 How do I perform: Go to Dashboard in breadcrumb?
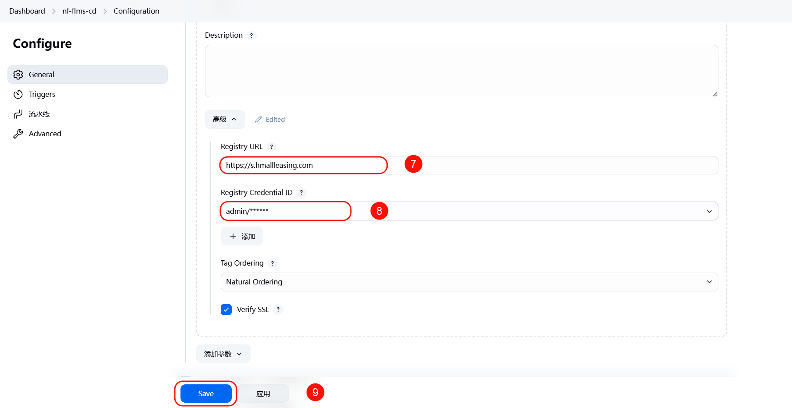(27, 11)
